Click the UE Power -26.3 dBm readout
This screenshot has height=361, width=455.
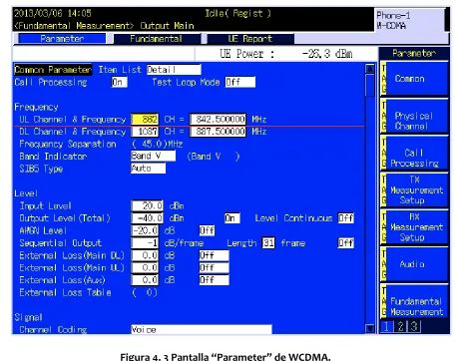coord(286,54)
